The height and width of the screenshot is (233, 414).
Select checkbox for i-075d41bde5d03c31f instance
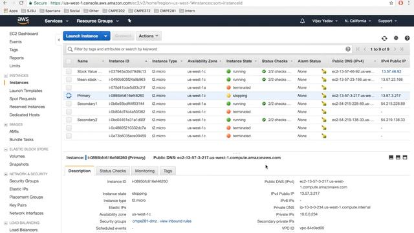coord(69,87)
